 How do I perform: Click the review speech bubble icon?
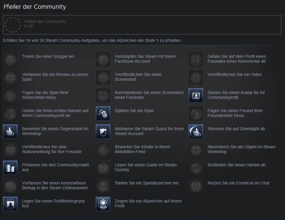[10, 77]
